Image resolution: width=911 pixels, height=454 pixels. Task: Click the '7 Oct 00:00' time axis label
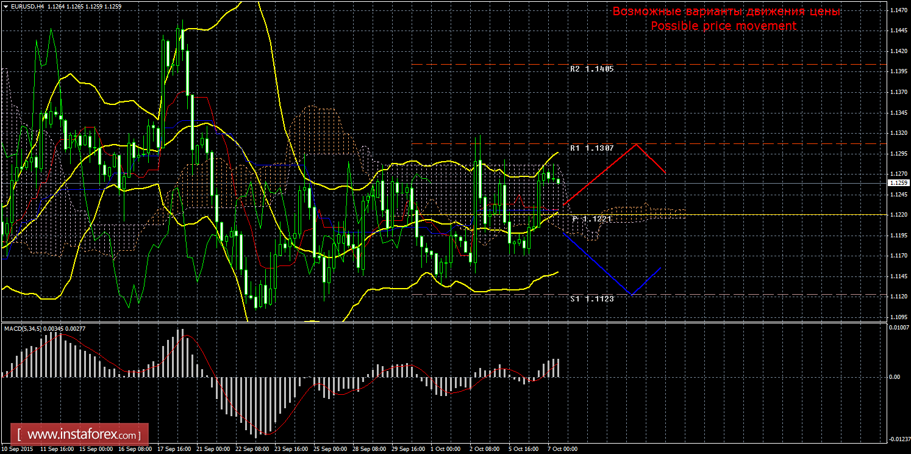tap(562, 449)
